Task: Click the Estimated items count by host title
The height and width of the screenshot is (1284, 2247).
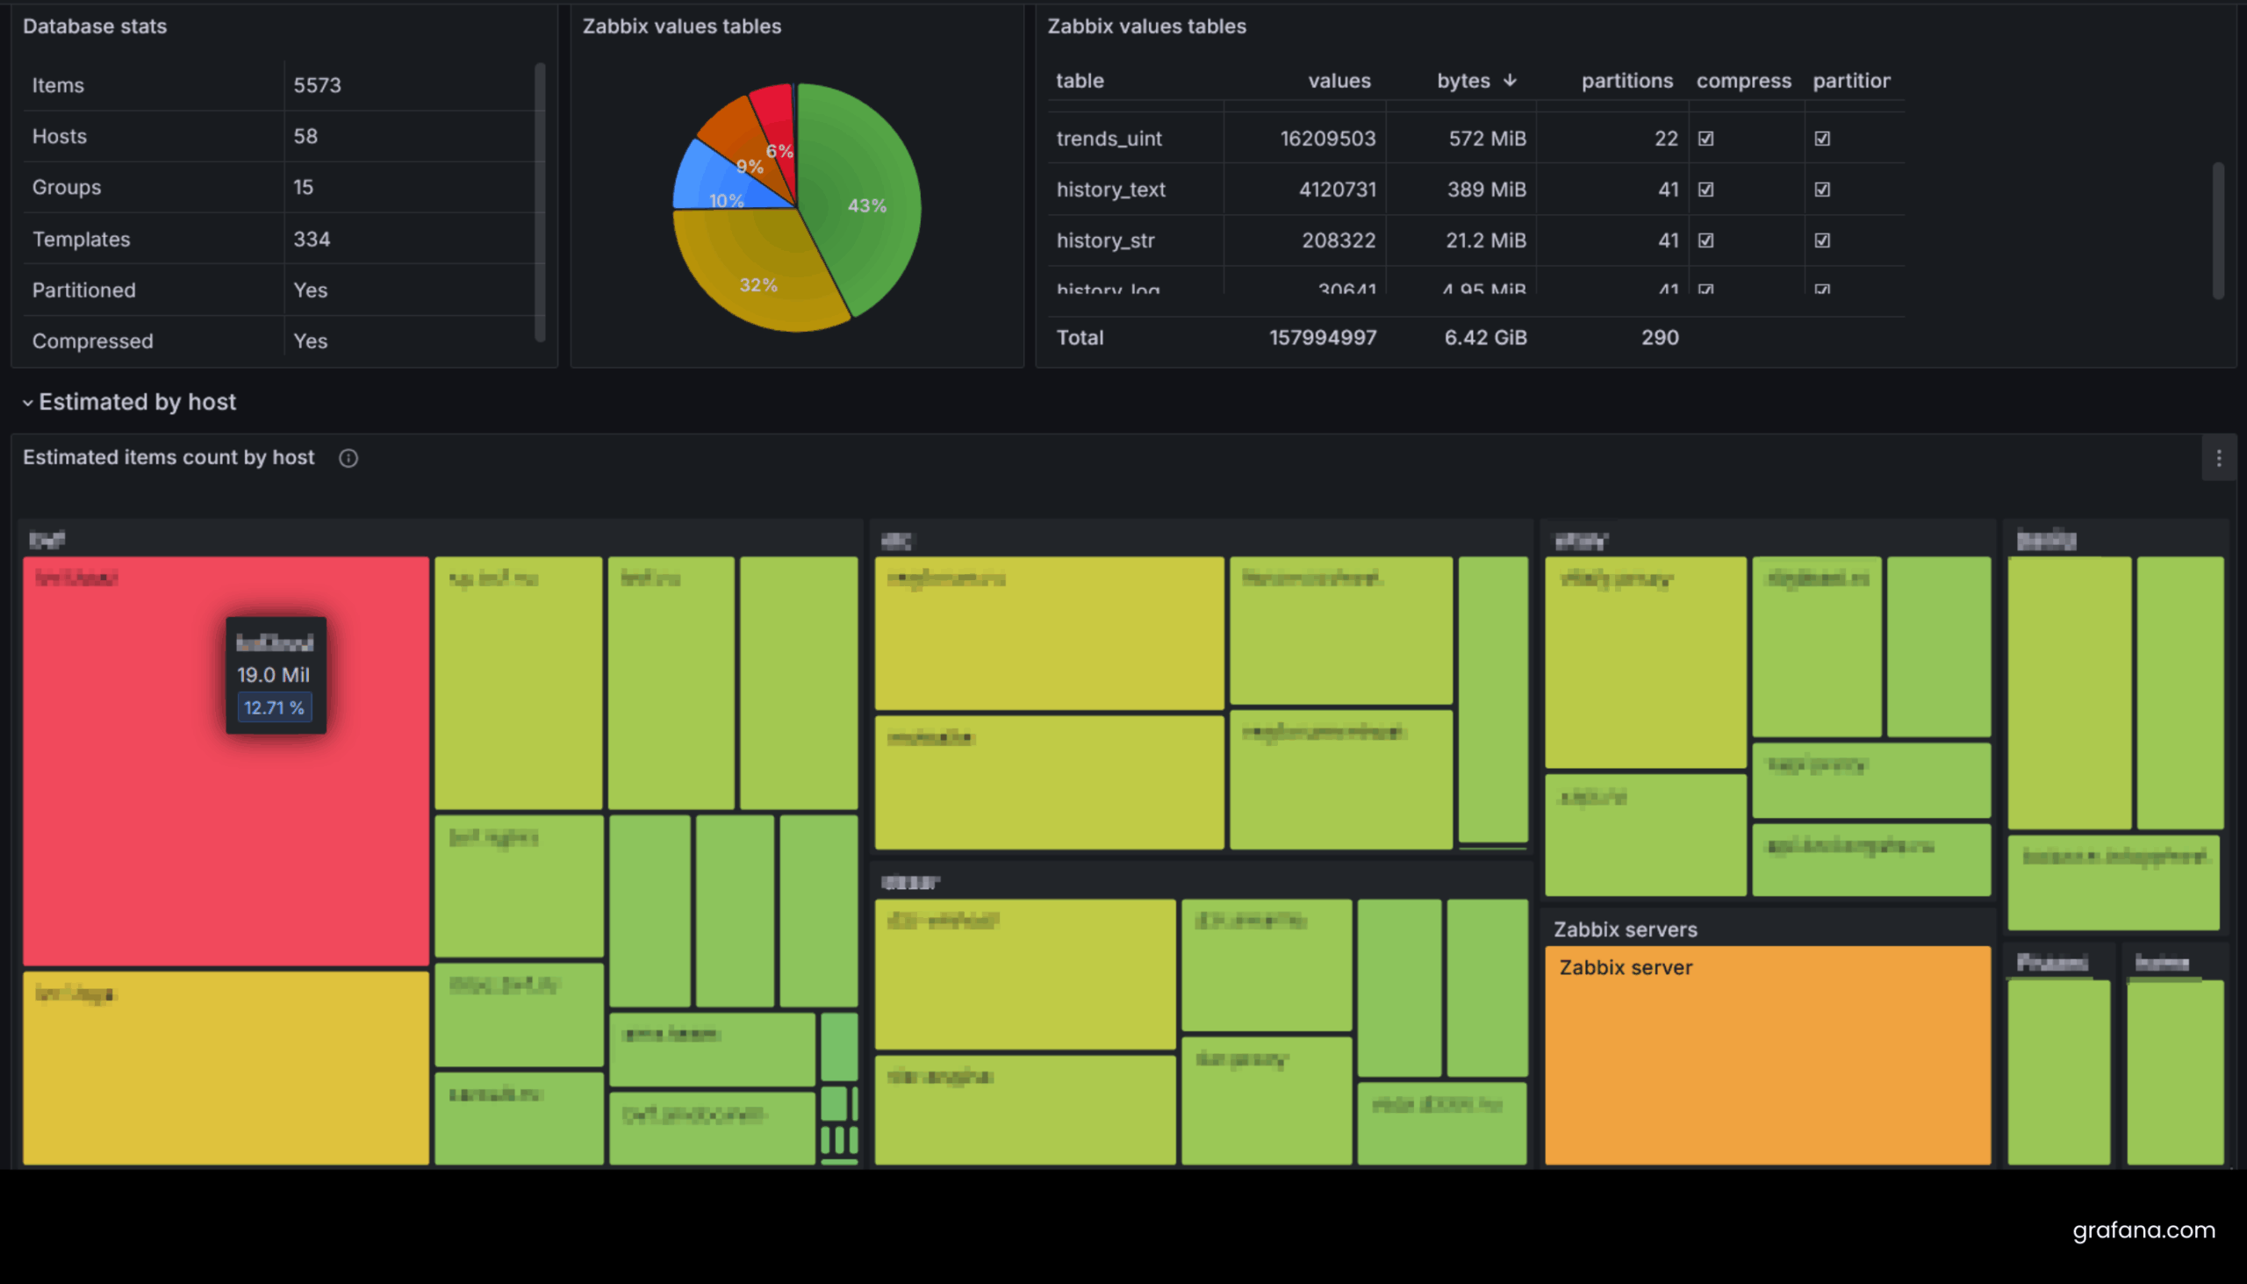Action: pos(169,457)
